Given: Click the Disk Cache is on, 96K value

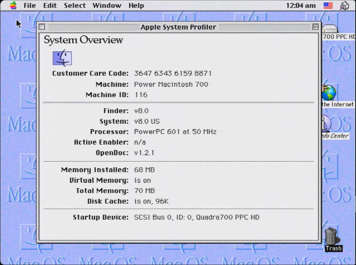Looking at the screenshot, I should [151, 201].
